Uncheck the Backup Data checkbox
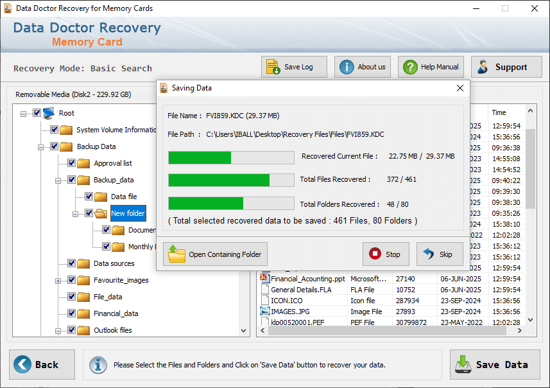The image size is (550, 388). (x=54, y=146)
